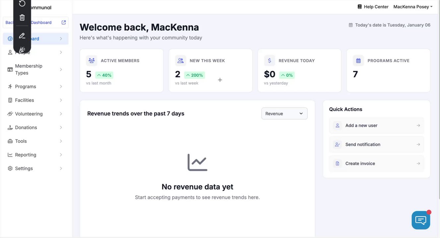This screenshot has height=238, width=440.
Task: Open MacKenna Posey account dropdown
Action: (x=413, y=7)
